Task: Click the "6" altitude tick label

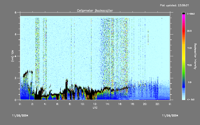Action: pos(15,34)
